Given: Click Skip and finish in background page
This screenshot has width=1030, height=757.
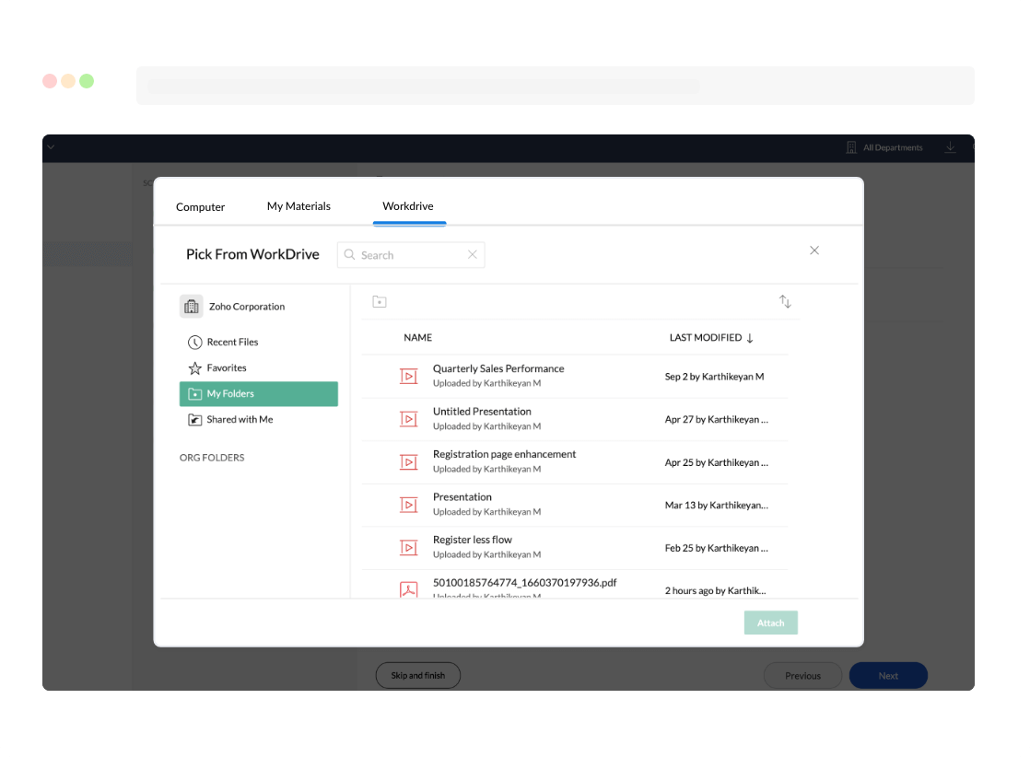Looking at the screenshot, I should 417,676.
